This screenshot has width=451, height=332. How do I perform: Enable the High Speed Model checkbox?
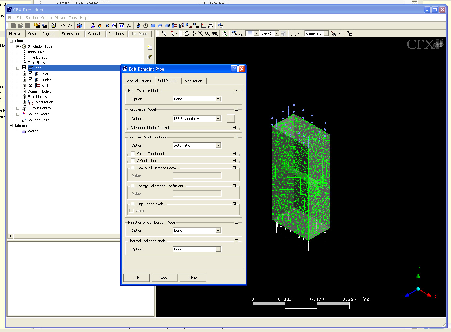[x=133, y=204]
